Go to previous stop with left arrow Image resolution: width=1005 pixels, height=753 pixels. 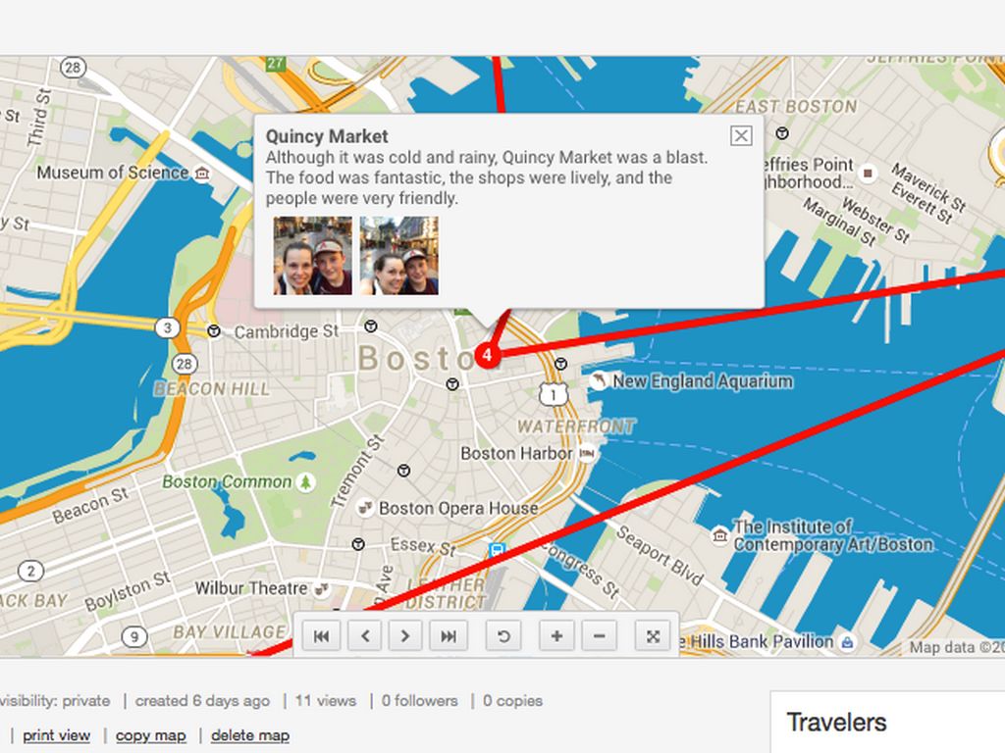(x=365, y=635)
